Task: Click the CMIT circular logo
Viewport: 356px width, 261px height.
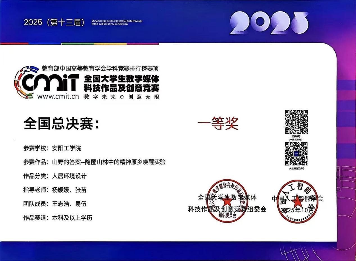Action: 26,82
